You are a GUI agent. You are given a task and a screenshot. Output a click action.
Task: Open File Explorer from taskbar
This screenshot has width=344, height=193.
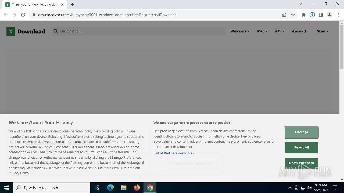(124, 188)
